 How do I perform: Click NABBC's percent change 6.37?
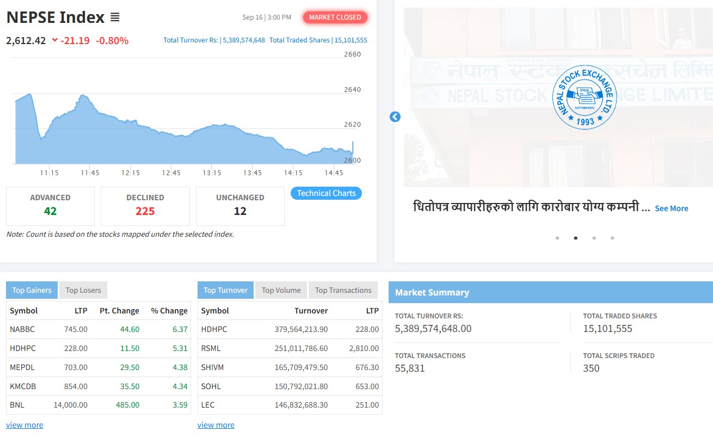(180, 329)
